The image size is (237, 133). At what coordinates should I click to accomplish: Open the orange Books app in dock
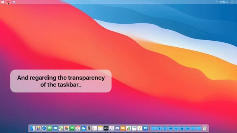click(x=123, y=128)
